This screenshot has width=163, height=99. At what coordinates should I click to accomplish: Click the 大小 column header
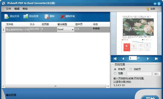pyautogui.click(x=35, y=24)
